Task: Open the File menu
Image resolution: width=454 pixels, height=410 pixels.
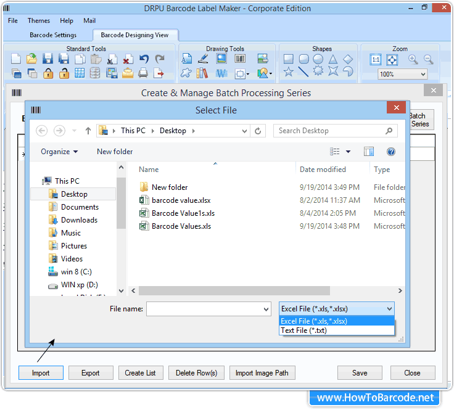Action: [13, 20]
